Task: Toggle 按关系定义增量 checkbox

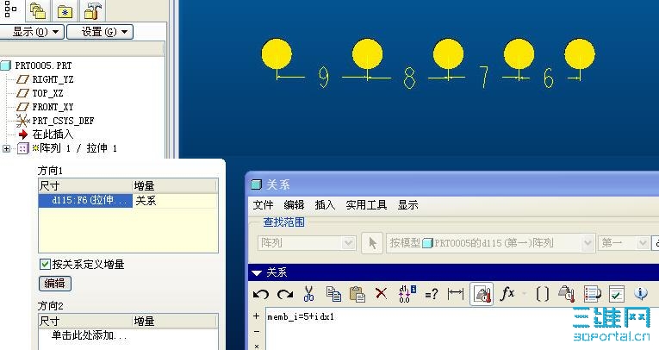Action: coord(45,264)
